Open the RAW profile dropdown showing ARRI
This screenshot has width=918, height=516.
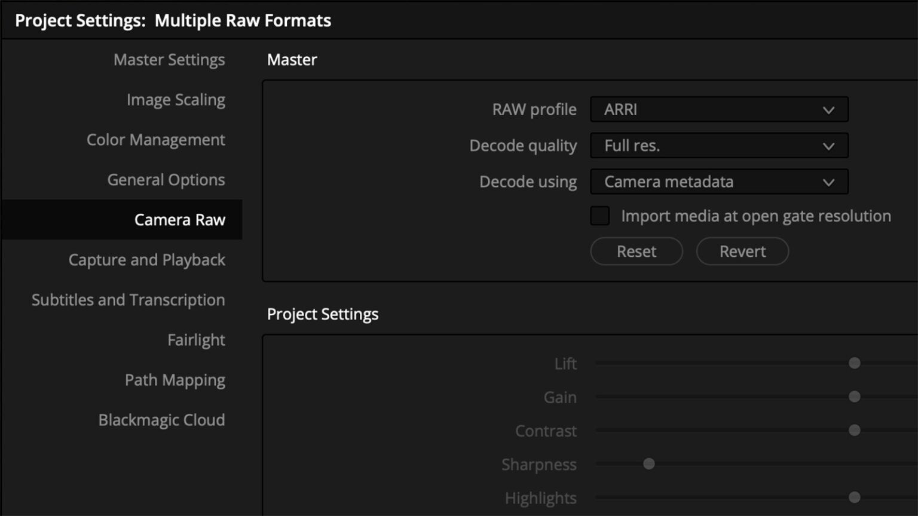coord(719,109)
